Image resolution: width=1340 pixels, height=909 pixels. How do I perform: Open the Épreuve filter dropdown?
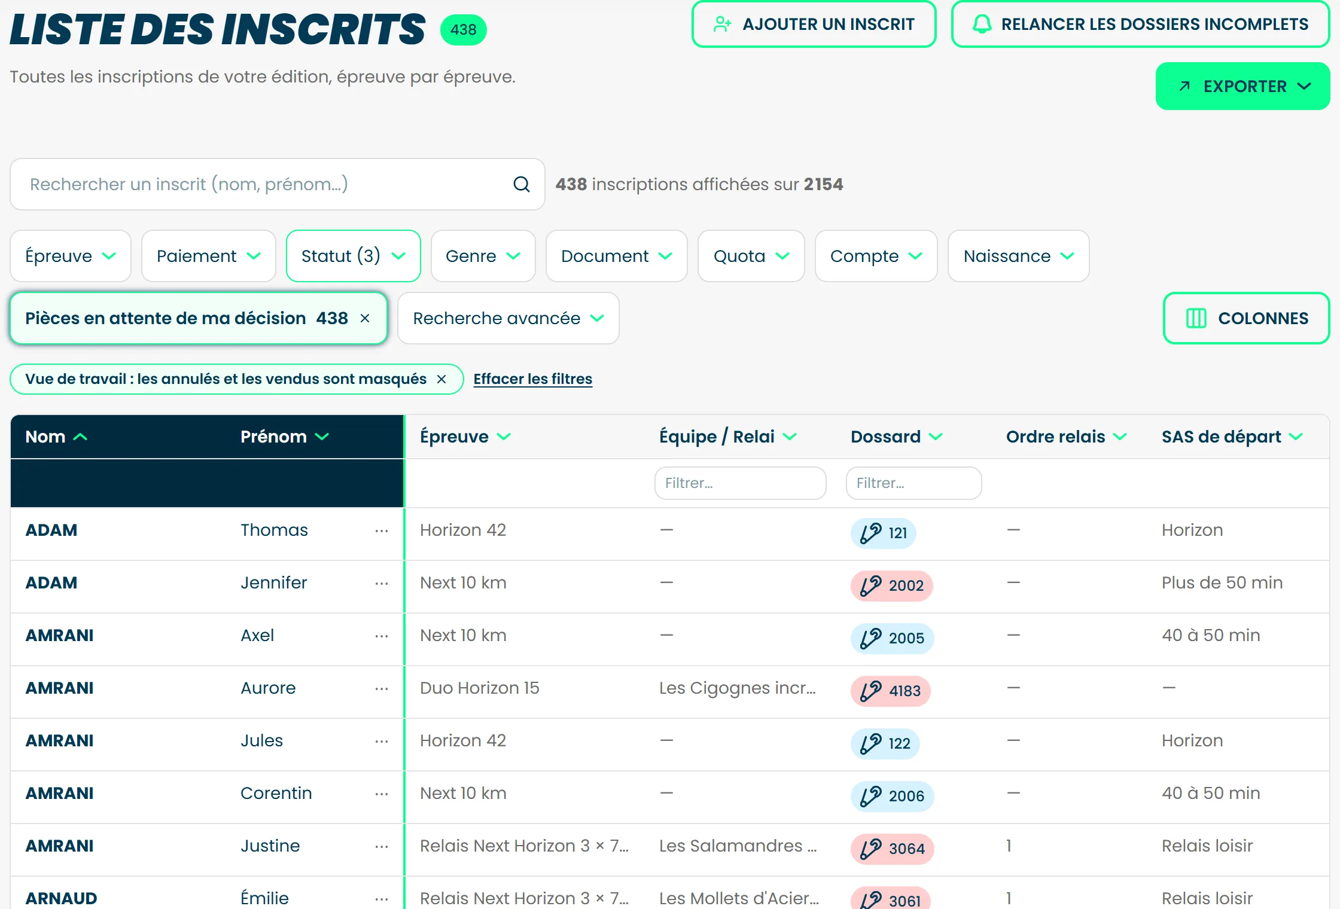[71, 256]
